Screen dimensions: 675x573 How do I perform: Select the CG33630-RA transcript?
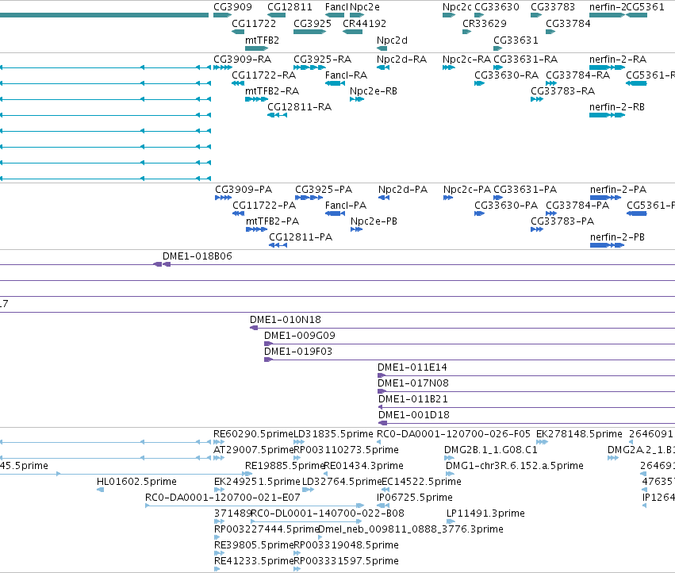coord(479,83)
